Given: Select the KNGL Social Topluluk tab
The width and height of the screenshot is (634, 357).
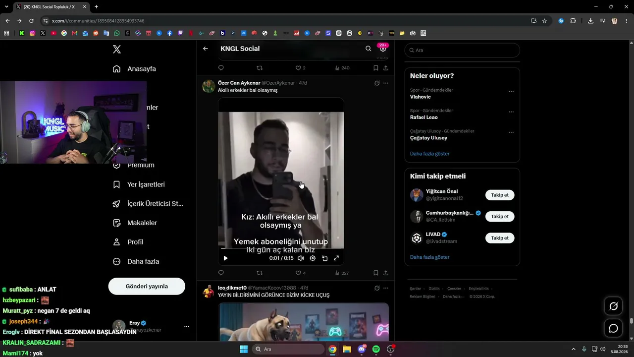Looking at the screenshot, I should [x=50, y=6].
